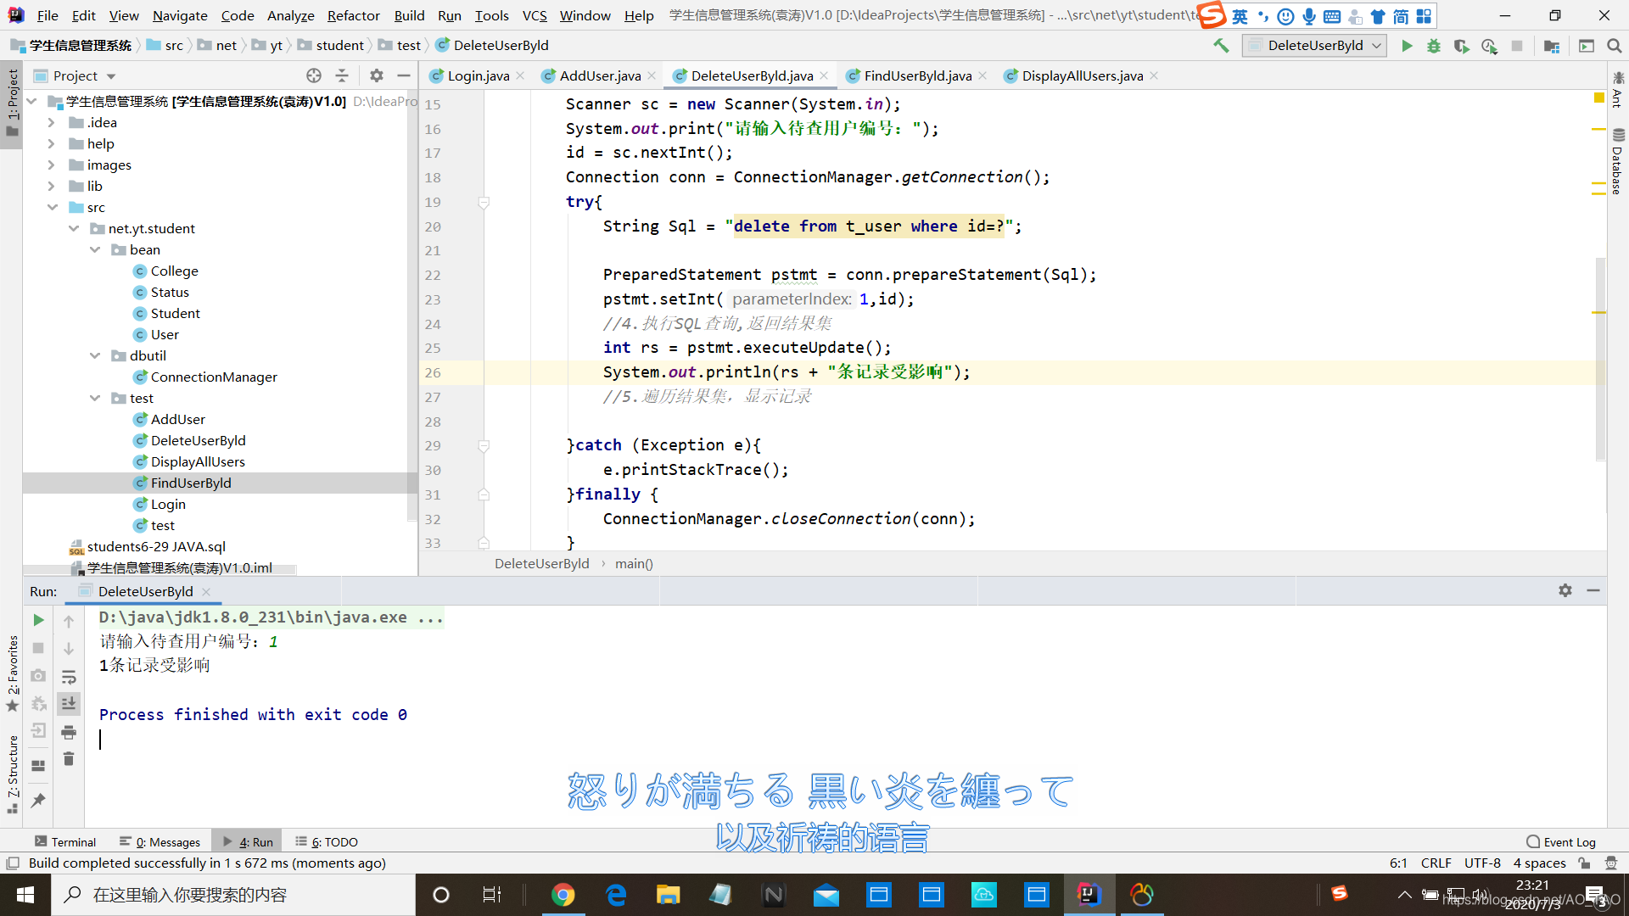1629x916 pixels.
Task: Click the Build project hammer icon
Action: click(1221, 46)
